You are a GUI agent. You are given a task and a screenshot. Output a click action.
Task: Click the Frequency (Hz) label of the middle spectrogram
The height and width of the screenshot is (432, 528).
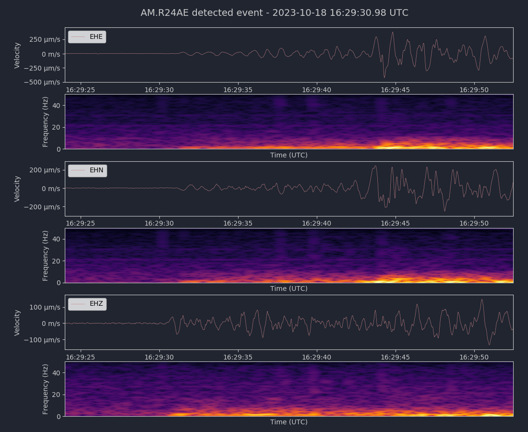pyautogui.click(x=46, y=255)
